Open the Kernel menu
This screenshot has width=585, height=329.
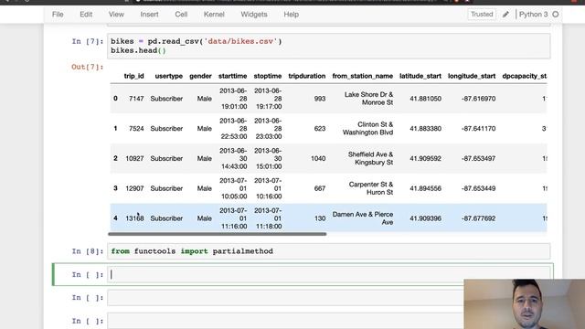click(214, 15)
